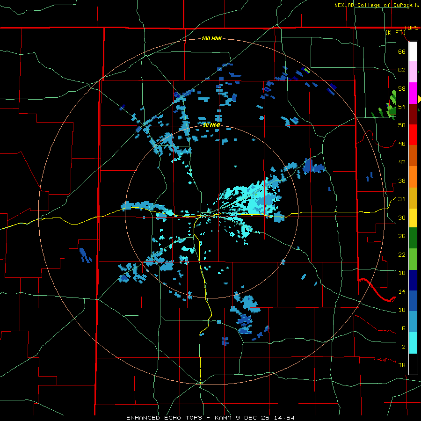
Task: Click the legend value 18
Action: click(x=402, y=273)
